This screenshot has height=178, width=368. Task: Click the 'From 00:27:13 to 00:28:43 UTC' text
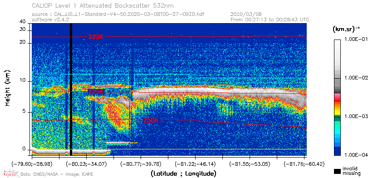point(270,20)
